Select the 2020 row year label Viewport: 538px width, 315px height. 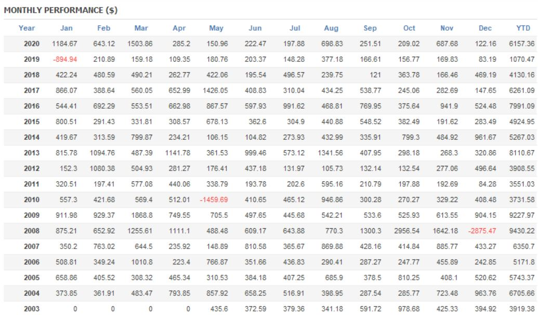[32, 41]
